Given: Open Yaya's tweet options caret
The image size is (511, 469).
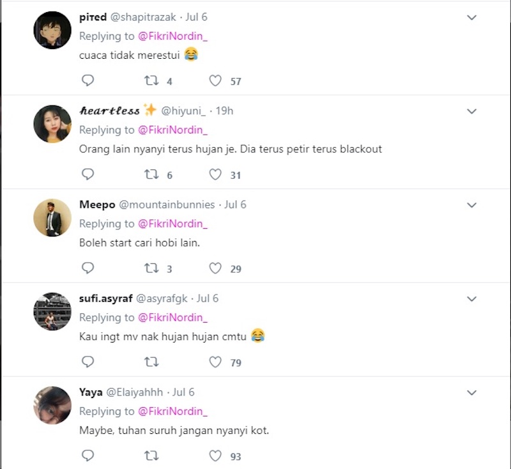Looking at the screenshot, I should 471,392.
